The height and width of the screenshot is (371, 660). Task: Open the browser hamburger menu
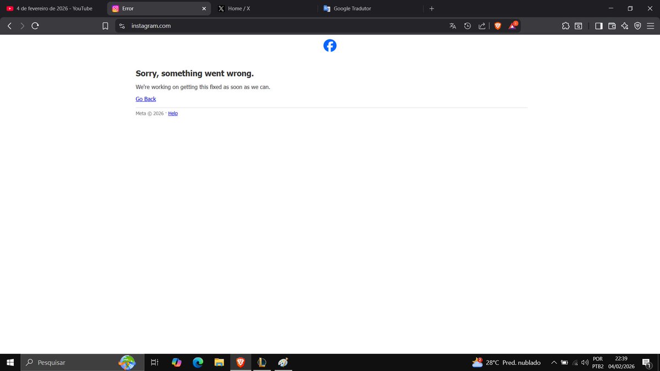[651, 26]
